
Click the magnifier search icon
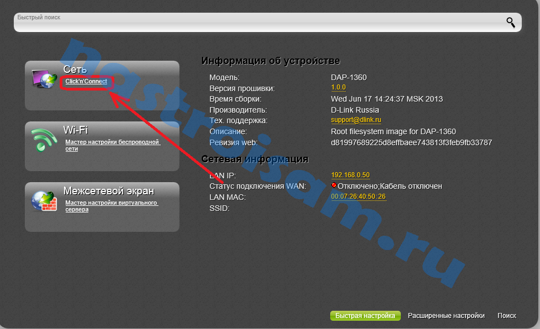tap(511, 22)
